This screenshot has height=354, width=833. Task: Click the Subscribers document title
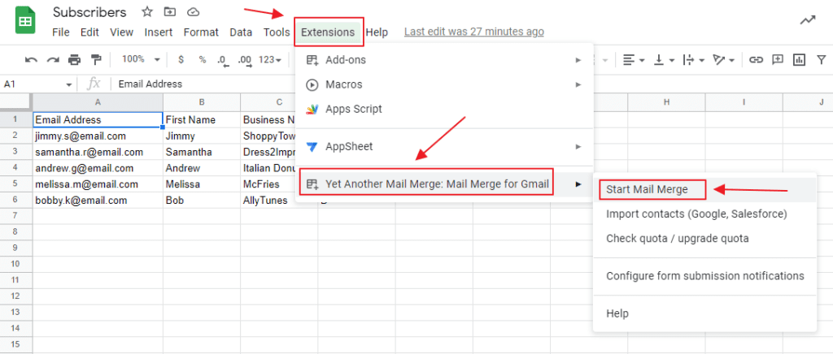pyautogui.click(x=89, y=11)
